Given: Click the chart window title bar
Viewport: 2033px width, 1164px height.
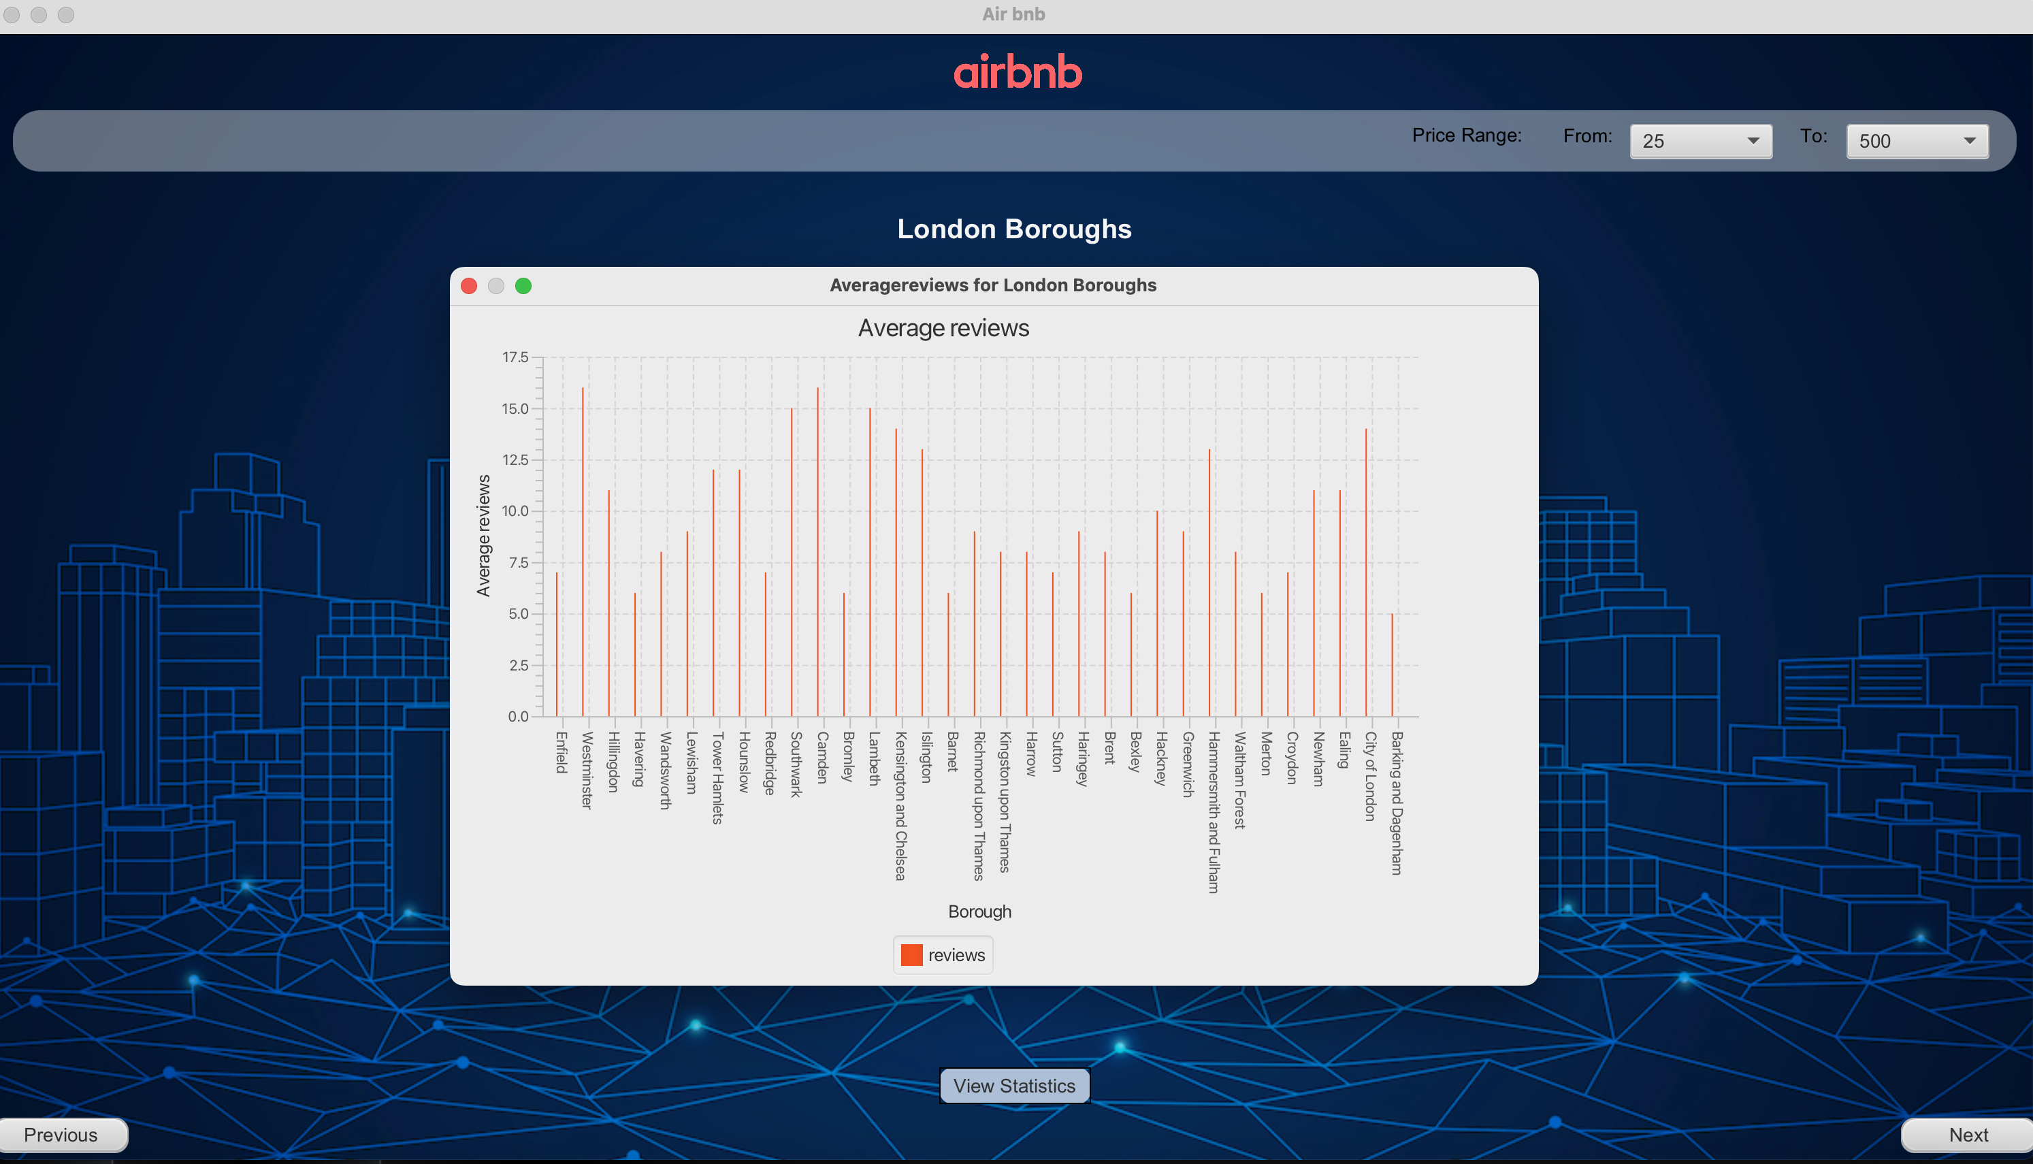Looking at the screenshot, I should (992, 285).
